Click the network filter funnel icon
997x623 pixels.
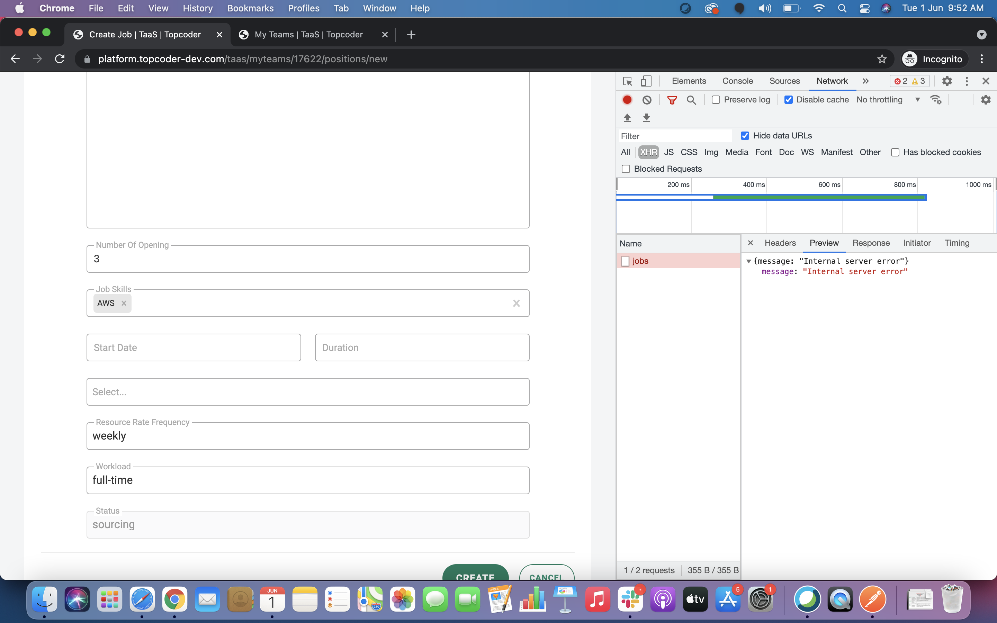point(672,100)
